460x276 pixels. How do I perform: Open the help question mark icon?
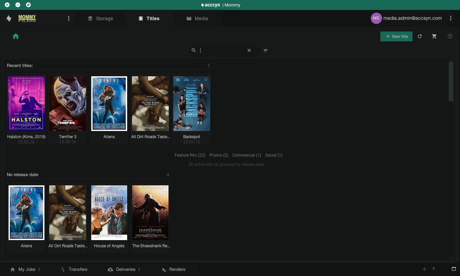[x=450, y=36]
